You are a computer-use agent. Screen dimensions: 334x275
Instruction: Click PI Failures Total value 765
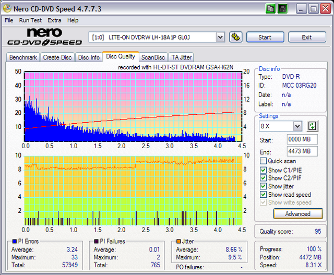(x=156, y=265)
